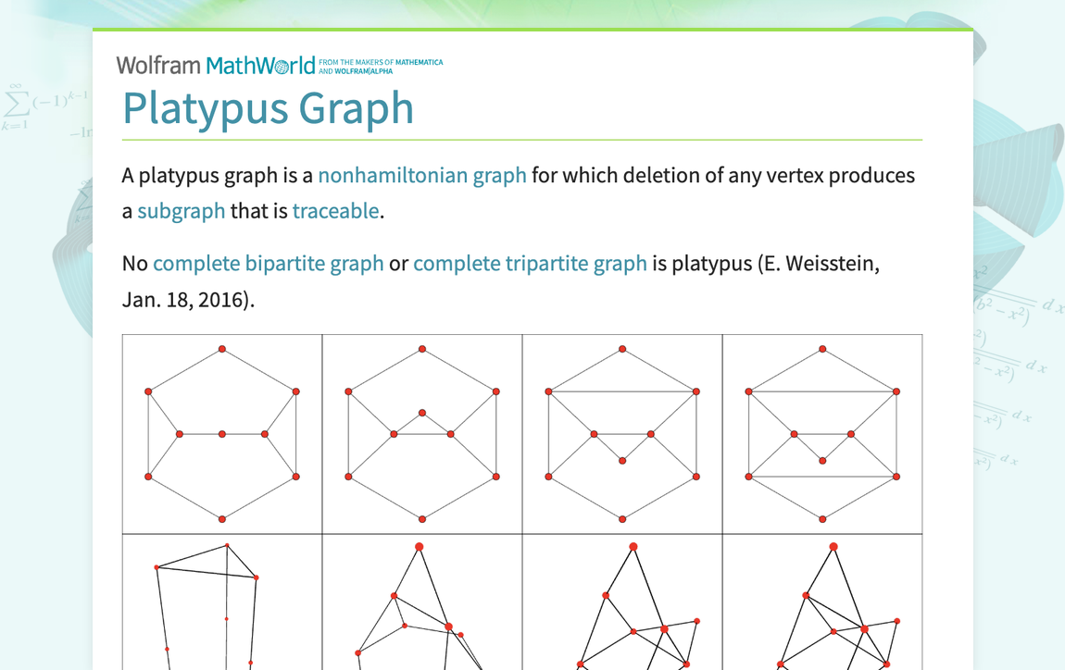This screenshot has width=1065, height=670.
Task: Follow the subgraph hyperlink
Action: (x=182, y=210)
